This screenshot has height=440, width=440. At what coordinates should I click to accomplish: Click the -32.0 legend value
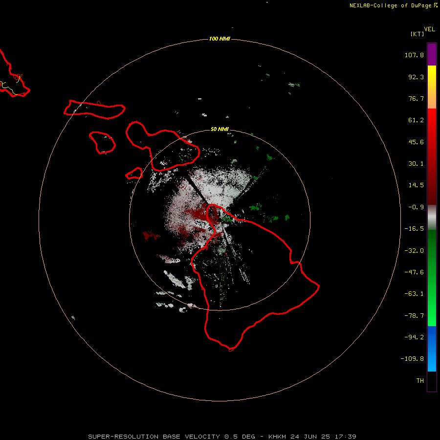tap(414, 251)
